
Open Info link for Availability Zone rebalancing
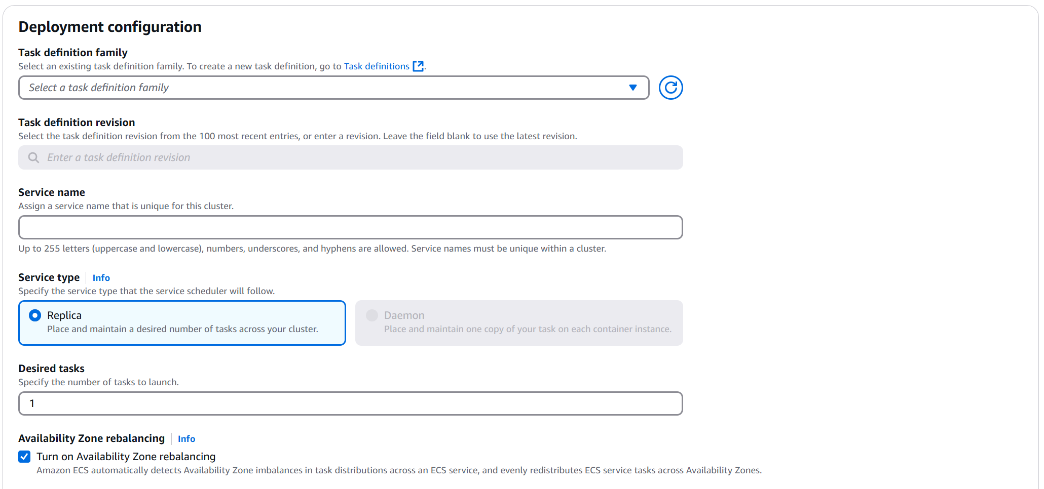(187, 439)
